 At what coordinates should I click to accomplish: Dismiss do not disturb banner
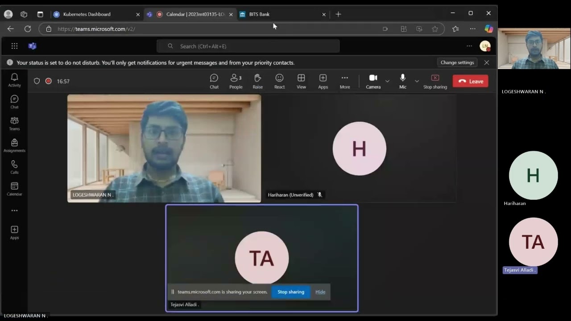pyautogui.click(x=487, y=62)
